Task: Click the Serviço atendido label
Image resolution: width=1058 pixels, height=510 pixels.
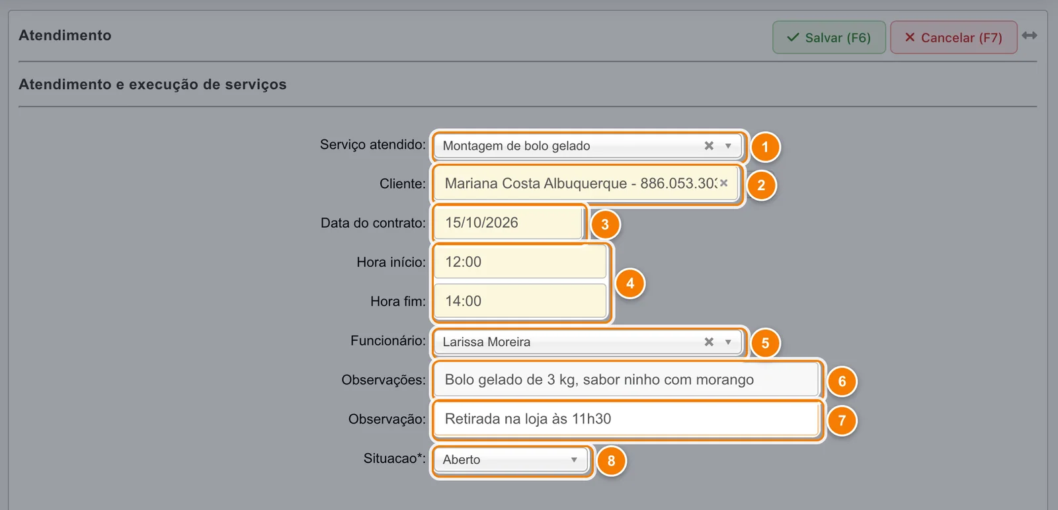Action: point(373,145)
